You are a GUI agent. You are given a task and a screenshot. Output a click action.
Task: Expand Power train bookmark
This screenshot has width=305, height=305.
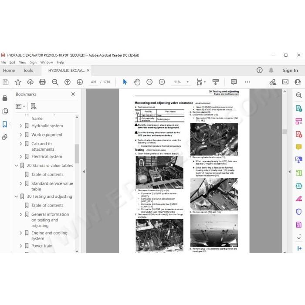click(x=20, y=246)
